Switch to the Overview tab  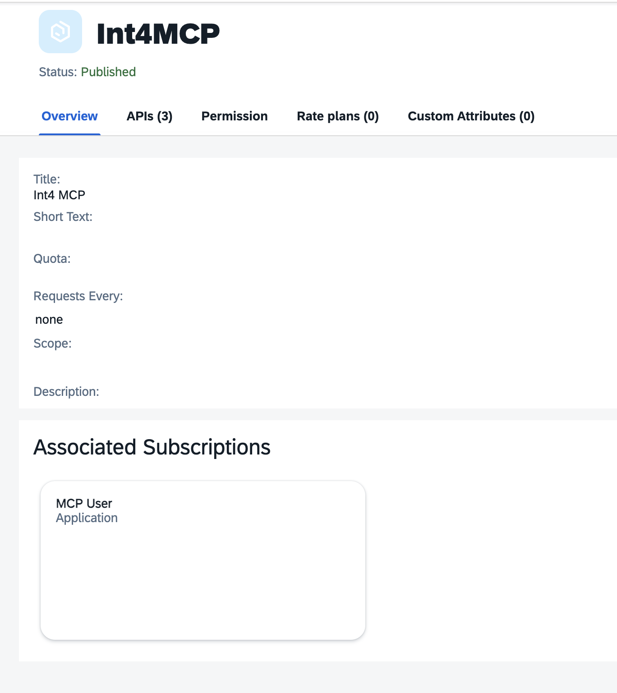69,116
